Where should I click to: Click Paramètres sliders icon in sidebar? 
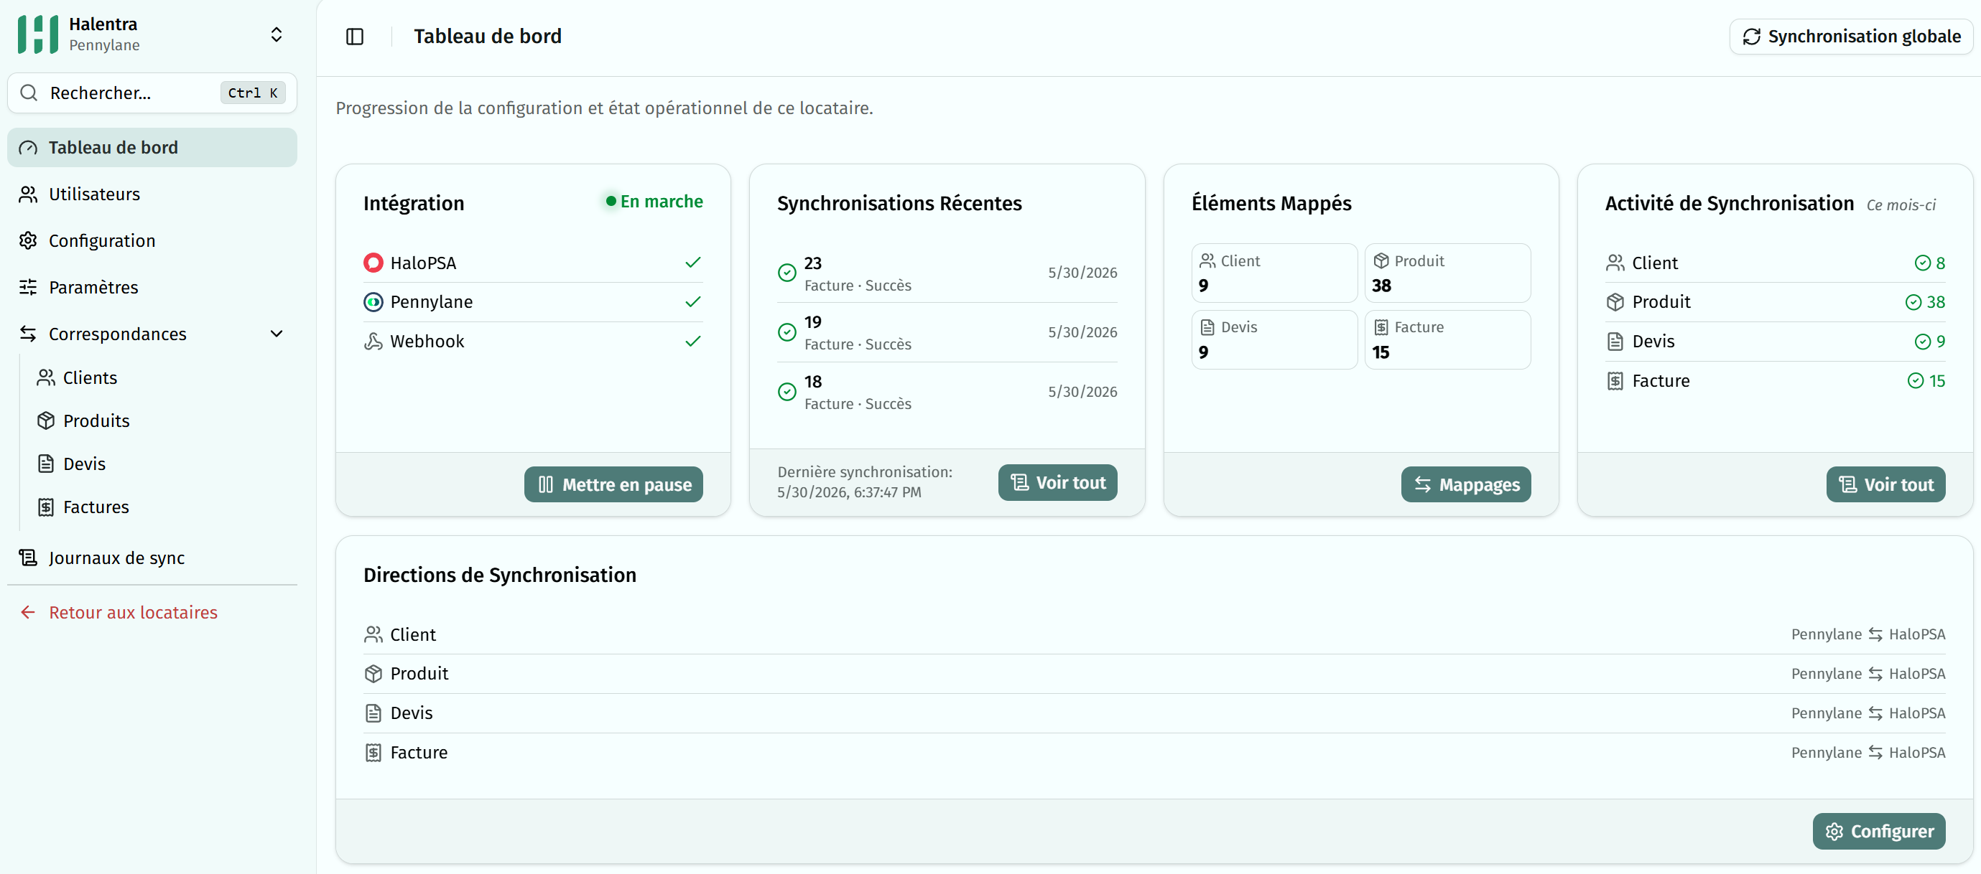pyautogui.click(x=29, y=287)
